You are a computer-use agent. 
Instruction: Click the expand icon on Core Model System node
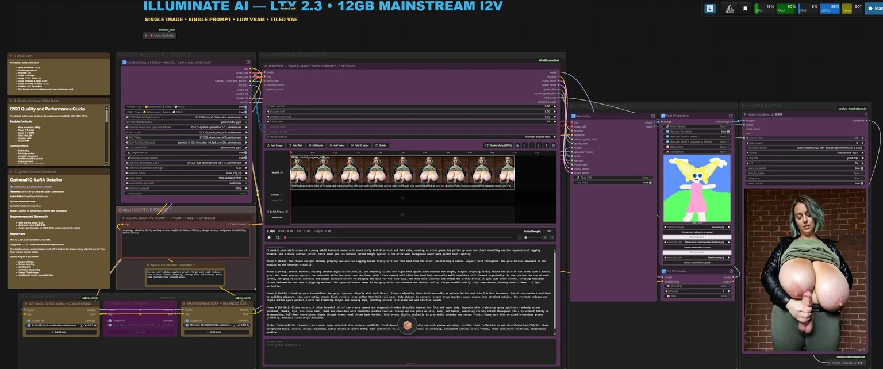tap(248, 62)
